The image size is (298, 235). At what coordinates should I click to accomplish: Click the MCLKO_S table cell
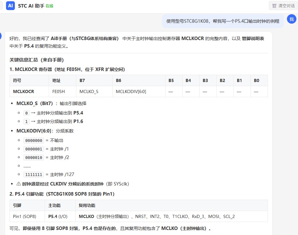coord(94,91)
